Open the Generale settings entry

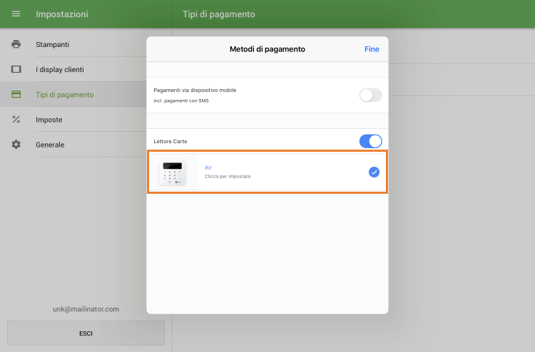[x=50, y=145]
